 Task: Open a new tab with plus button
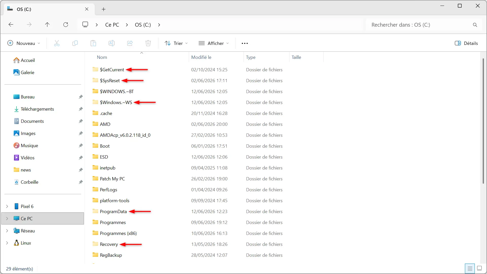(103, 9)
